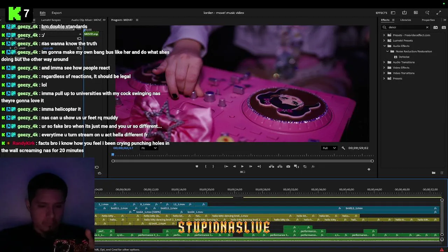Open EFFECTS workspace label in header
Screen dimensions: 448x252
coord(381,13)
